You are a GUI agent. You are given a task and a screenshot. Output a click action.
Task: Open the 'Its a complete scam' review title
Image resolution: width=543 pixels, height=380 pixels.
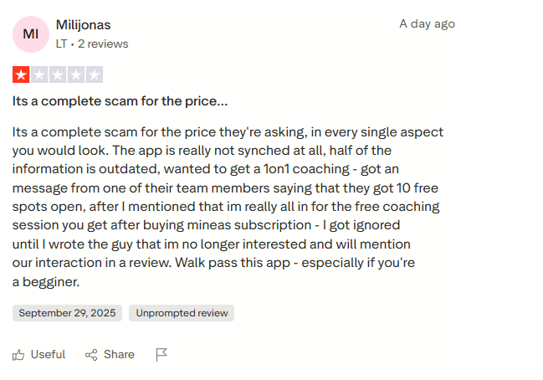[120, 101]
